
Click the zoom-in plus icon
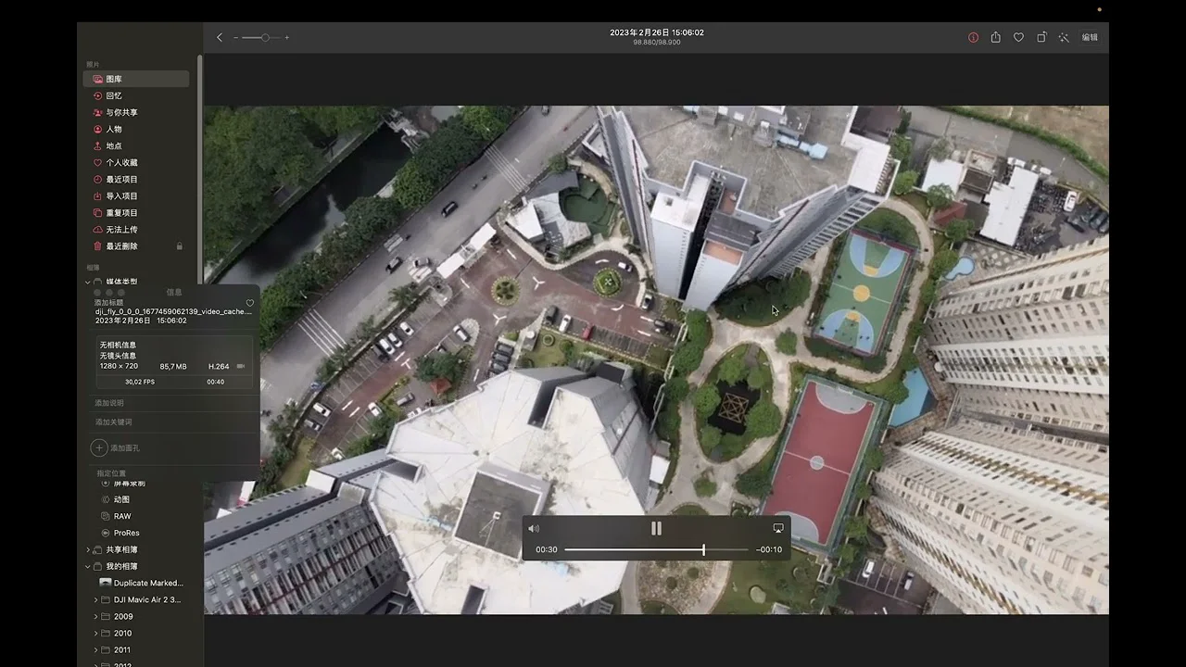[x=287, y=38]
